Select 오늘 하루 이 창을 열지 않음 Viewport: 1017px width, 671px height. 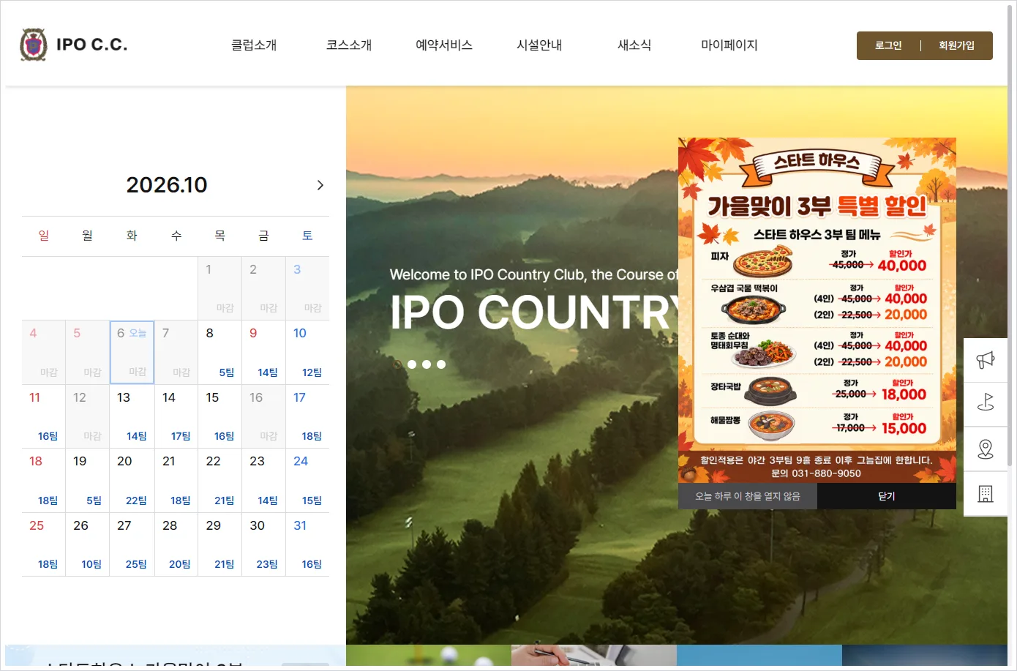coord(748,496)
